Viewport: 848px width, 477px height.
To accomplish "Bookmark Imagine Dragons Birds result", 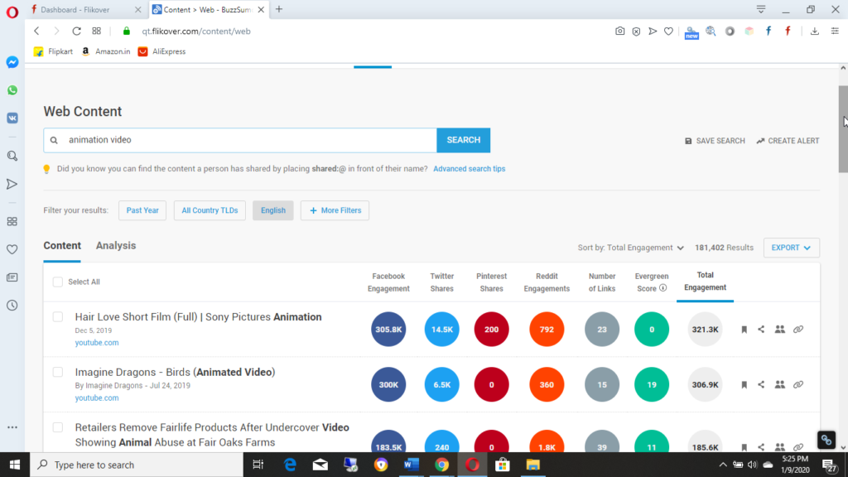I will point(744,384).
